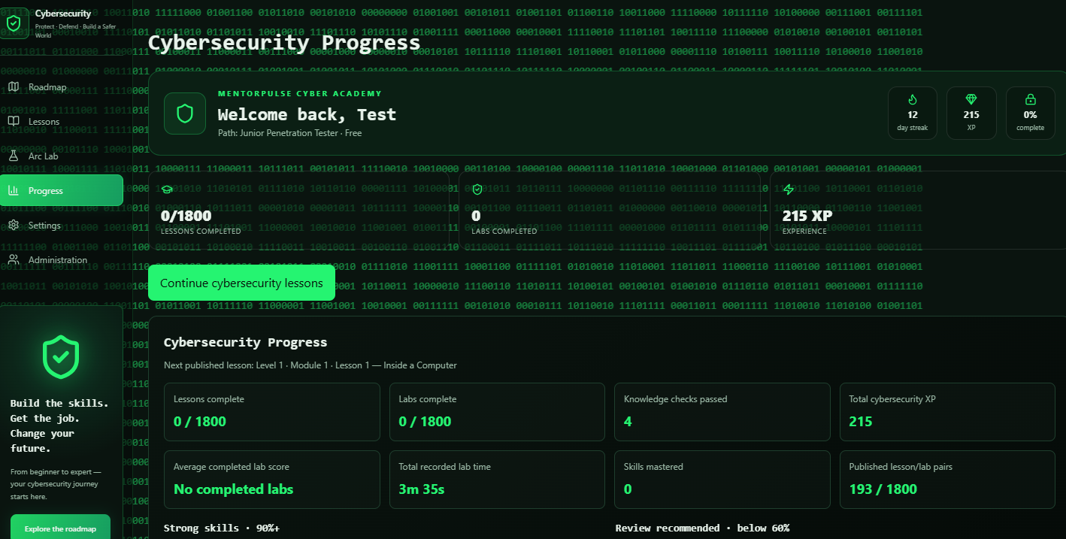
Task: Click the Cybersecurity shield logo in the sidebar header
Action: [14, 23]
